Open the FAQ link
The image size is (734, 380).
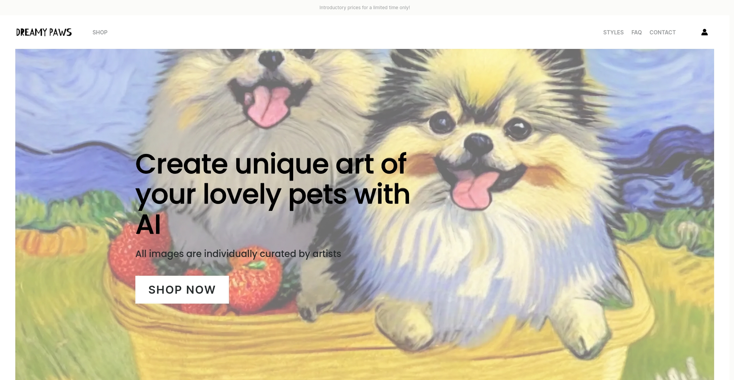tap(637, 32)
